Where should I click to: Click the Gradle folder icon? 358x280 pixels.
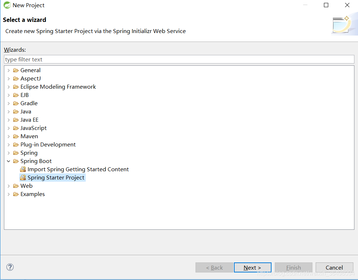[16, 103]
